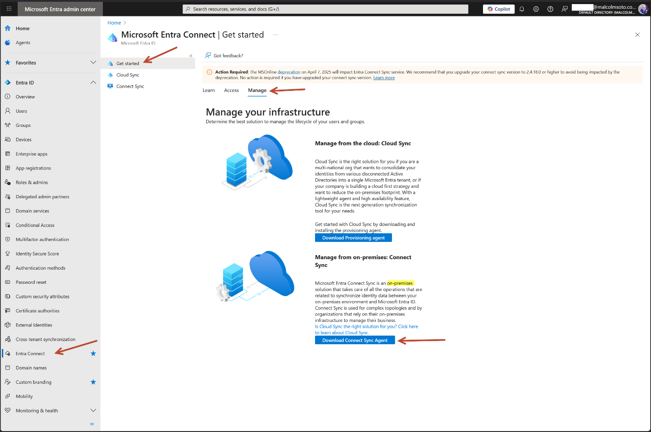The image size is (651, 432).
Task: Open the app launcher waffle icon
Action: point(9,9)
